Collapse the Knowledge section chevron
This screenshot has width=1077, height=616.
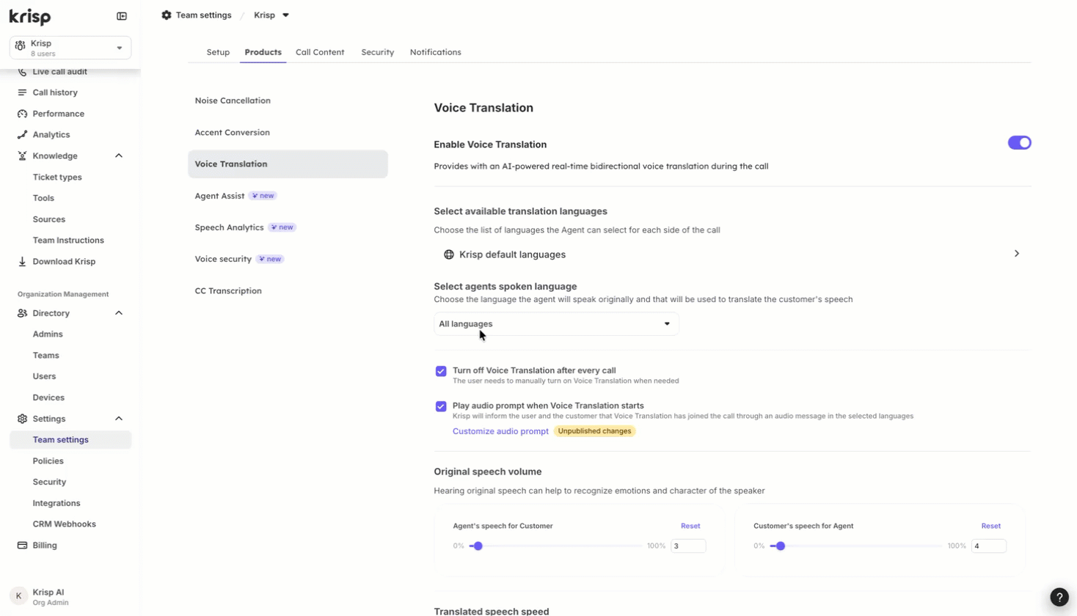[119, 156]
